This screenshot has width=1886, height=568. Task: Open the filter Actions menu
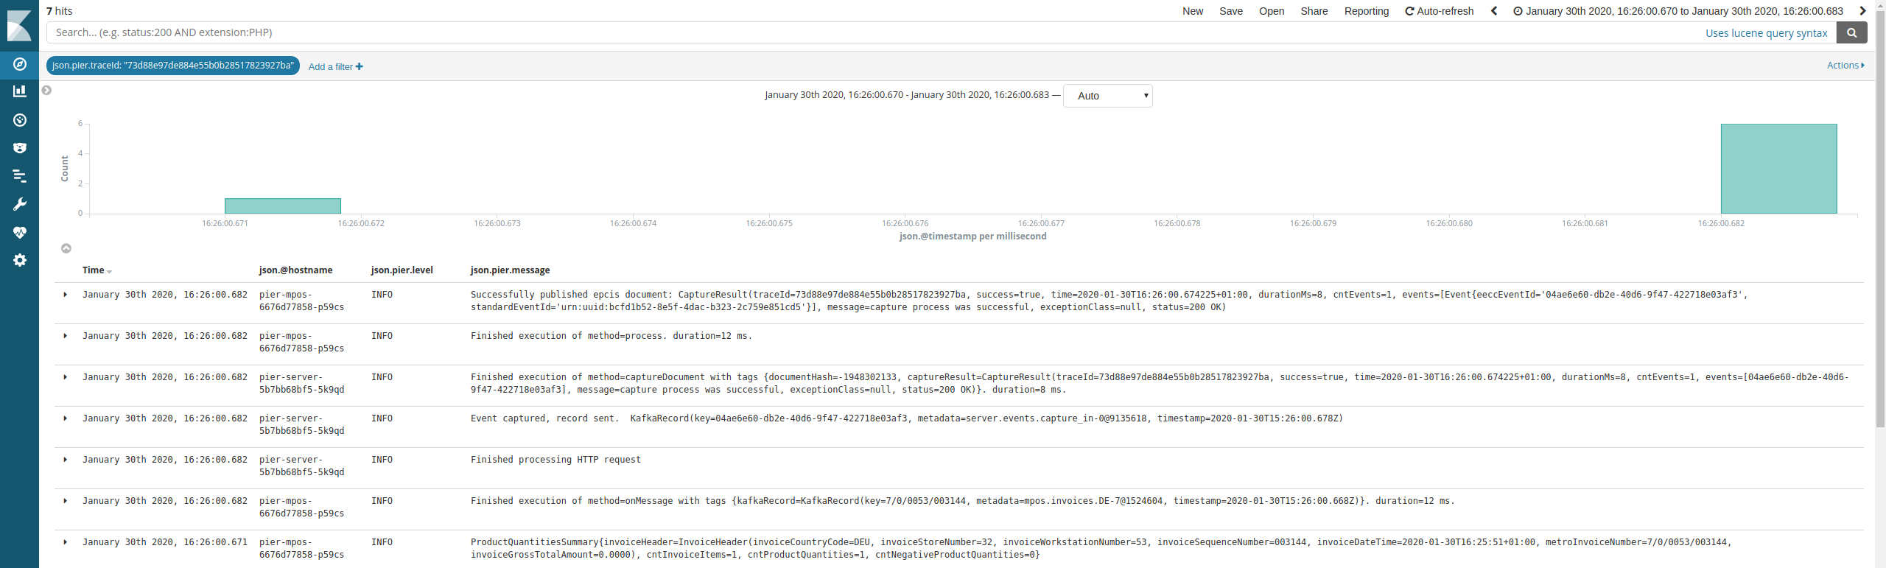click(1845, 65)
